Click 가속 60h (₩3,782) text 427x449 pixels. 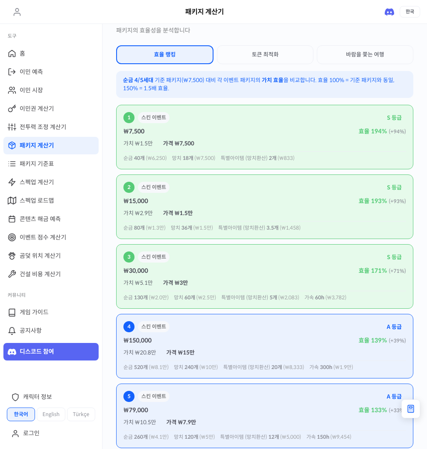(325, 298)
